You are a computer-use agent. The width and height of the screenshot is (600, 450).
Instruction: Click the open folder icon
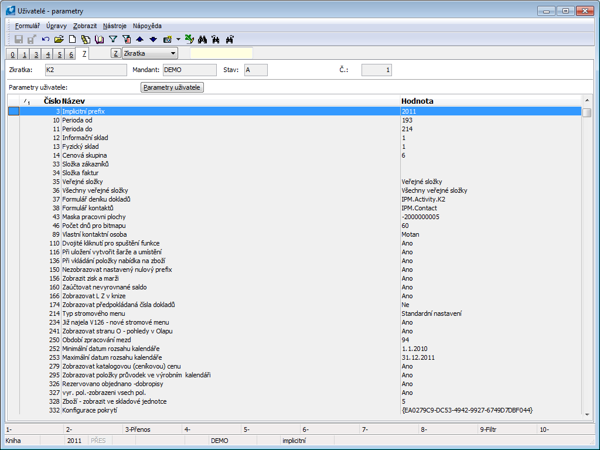[x=59, y=39]
